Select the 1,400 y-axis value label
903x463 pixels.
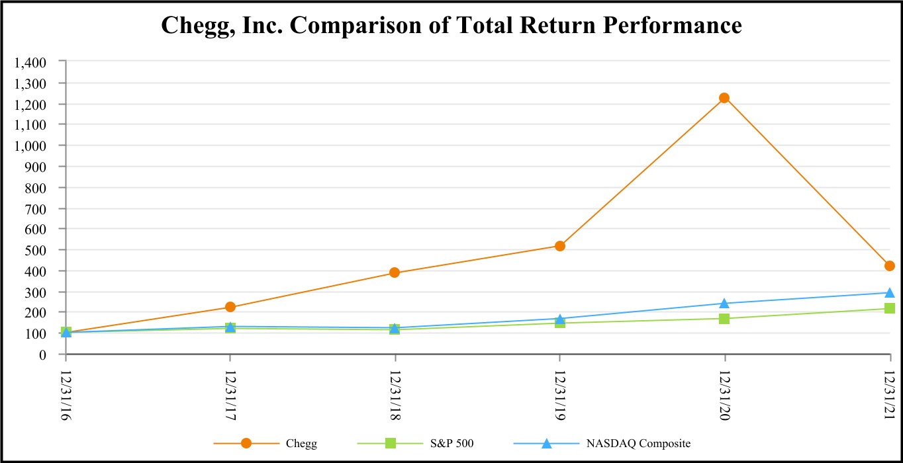pos(32,62)
